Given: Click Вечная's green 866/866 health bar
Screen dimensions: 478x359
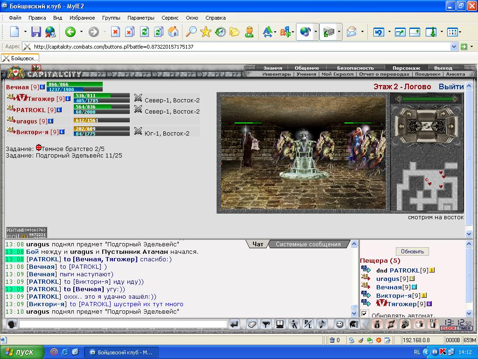Looking at the screenshot, I should tap(75, 84).
